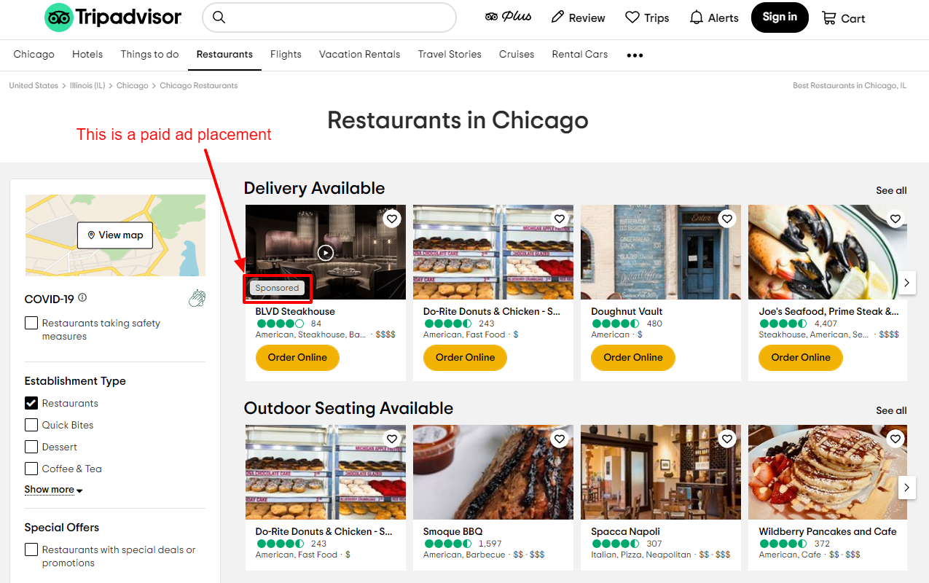The height and width of the screenshot is (583, 929).
Task: Check the Coffee & Tea option
Action: (31, 469)
